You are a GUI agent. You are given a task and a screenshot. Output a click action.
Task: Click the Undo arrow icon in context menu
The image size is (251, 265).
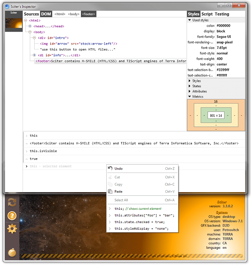click(110, 168)
